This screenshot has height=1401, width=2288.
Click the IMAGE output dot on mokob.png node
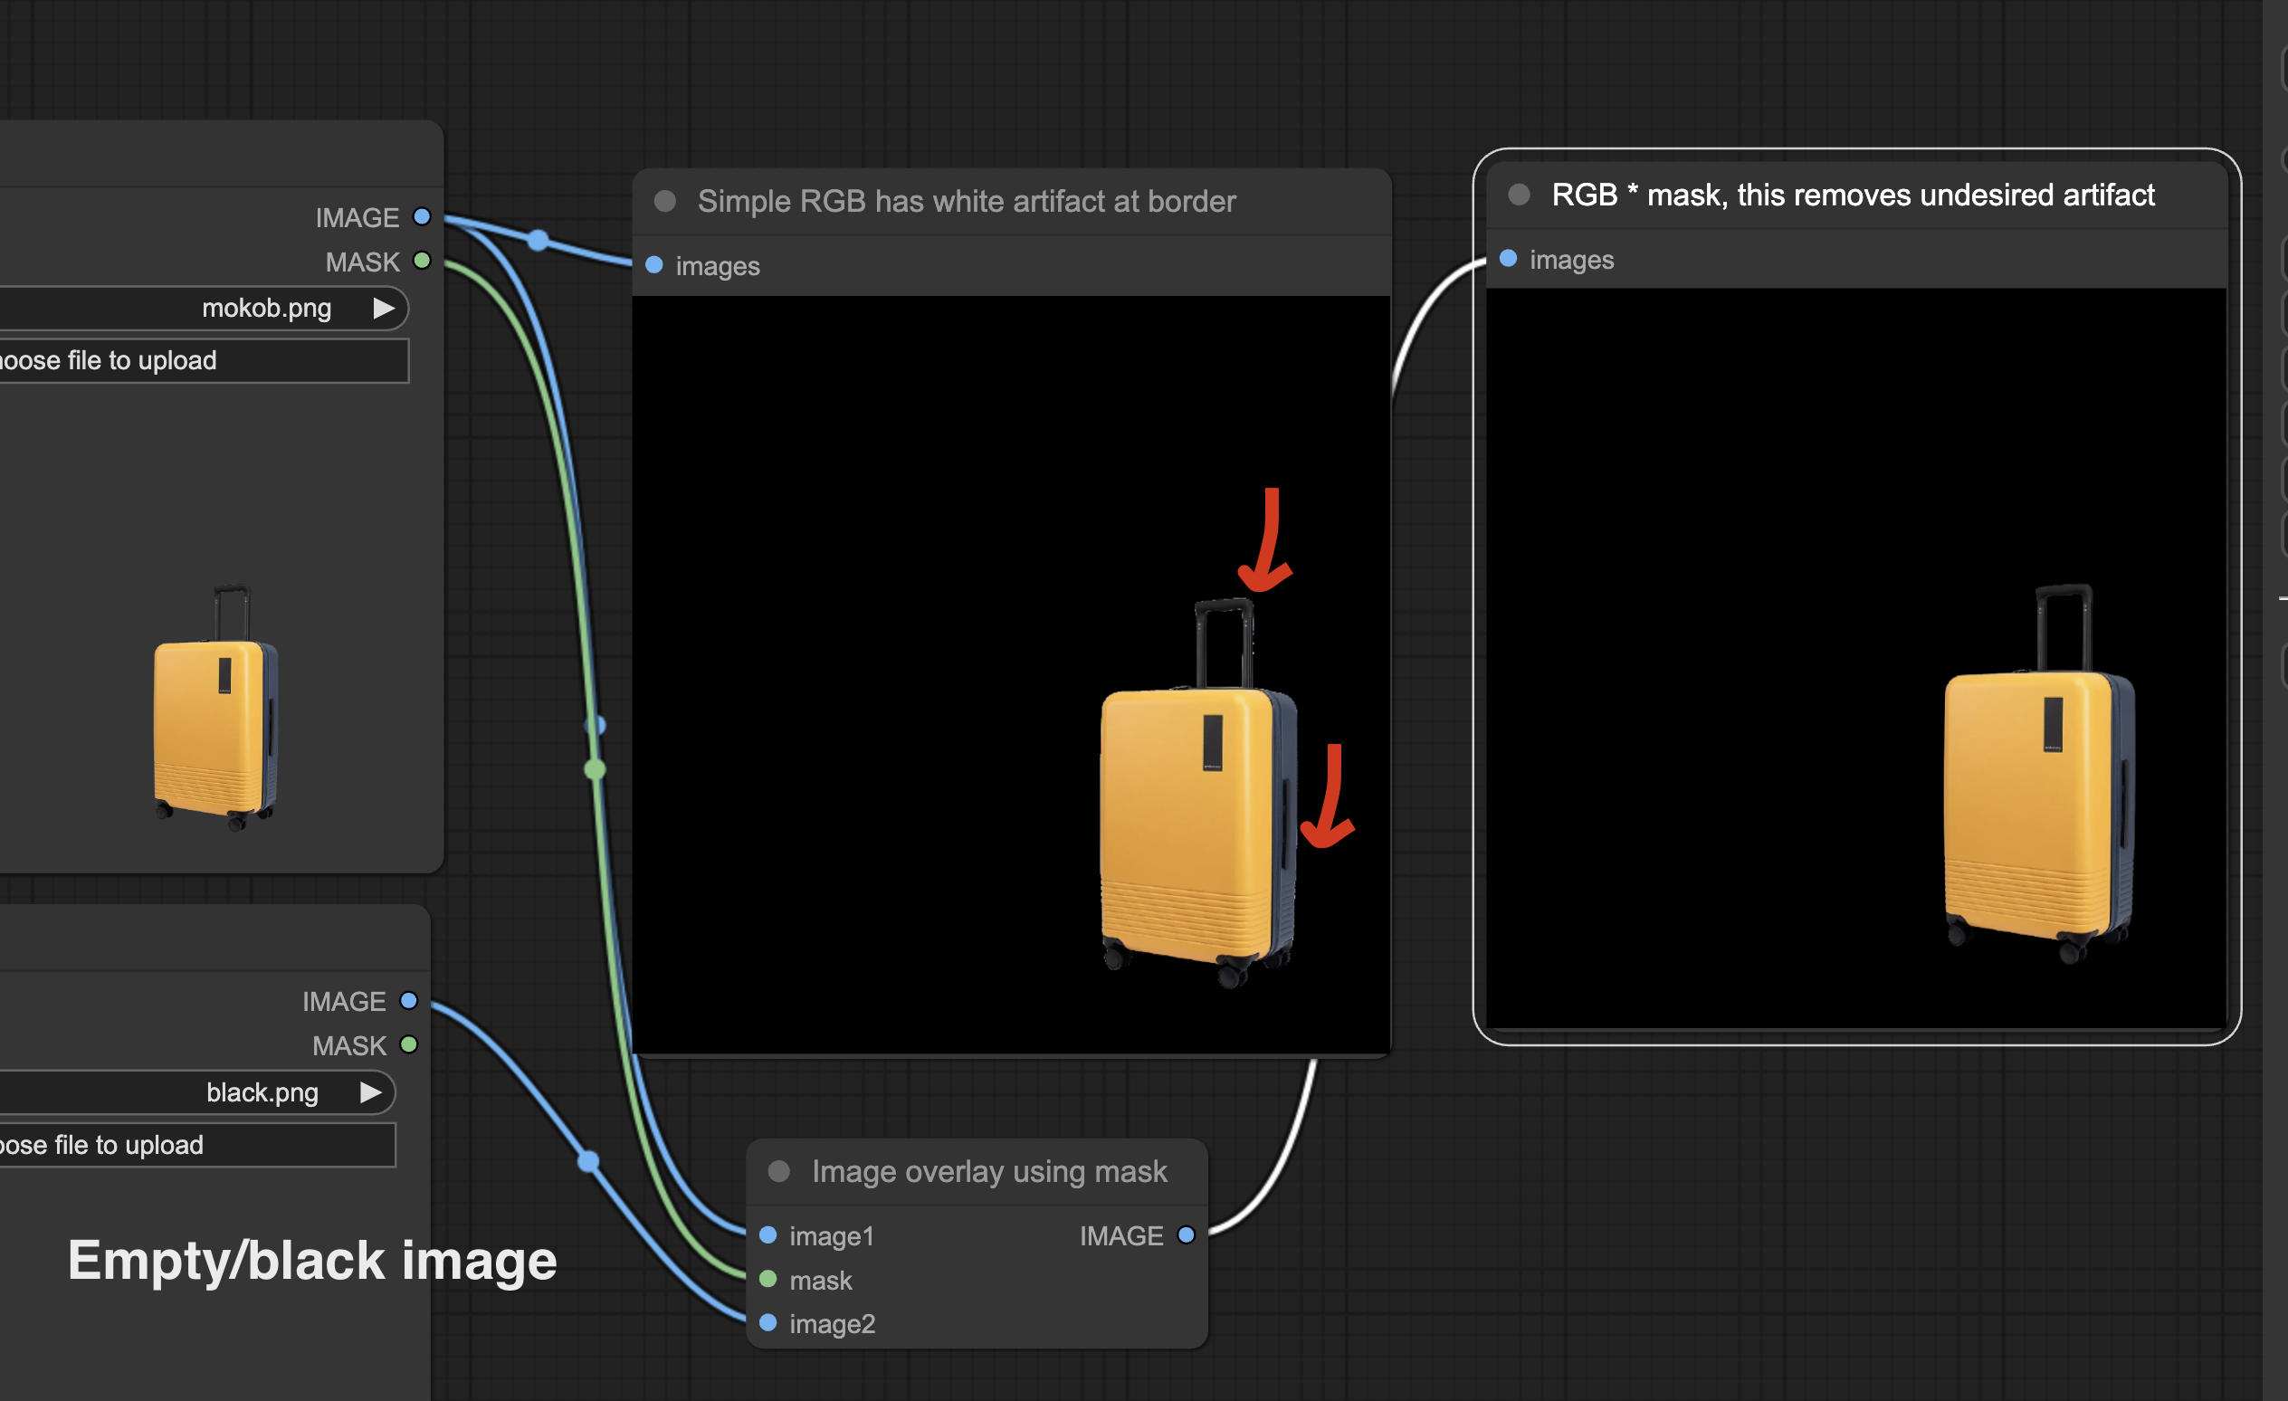[421, 216]
